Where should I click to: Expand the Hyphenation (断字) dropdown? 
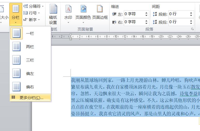pos(32,20)
